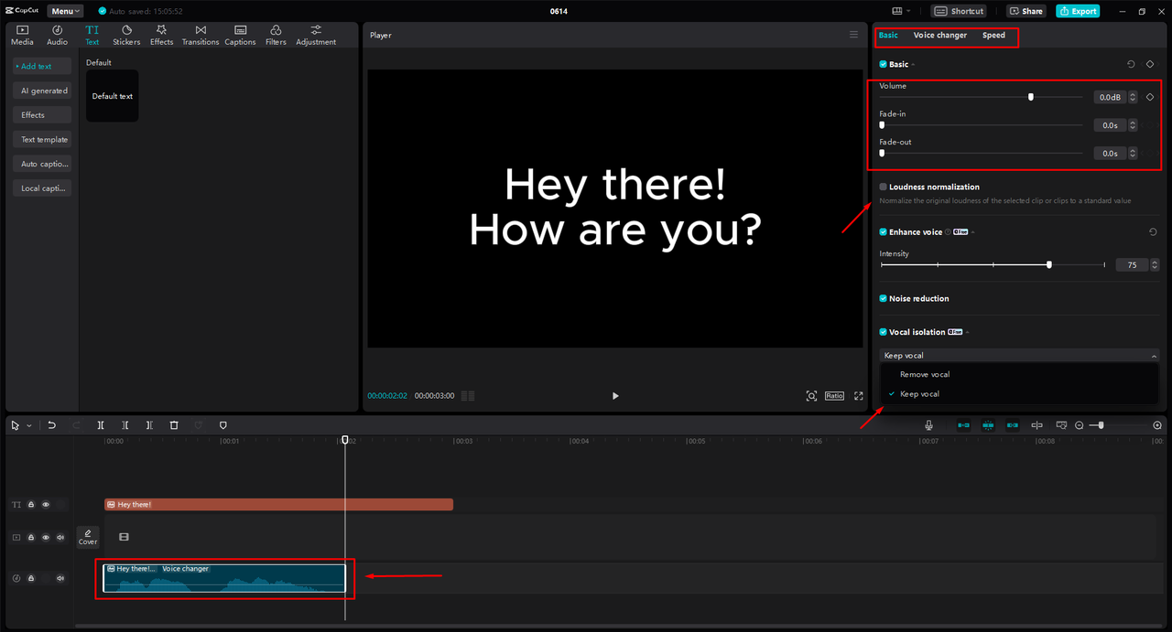Click the Export button
The height and width of the screenshot is (632, 1172).
pyautogui.click(x=1078, y=11)
